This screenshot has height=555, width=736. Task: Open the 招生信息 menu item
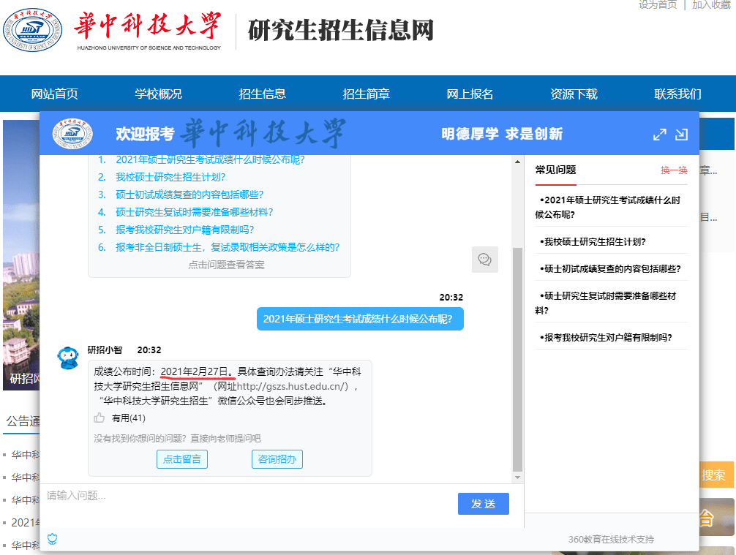click(x=262, y=94)
